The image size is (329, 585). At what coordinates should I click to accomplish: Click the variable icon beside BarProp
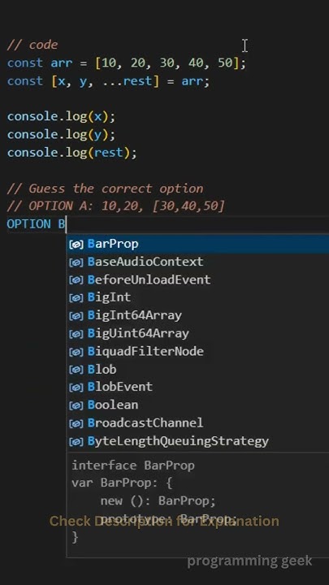[x=76, y=245]
